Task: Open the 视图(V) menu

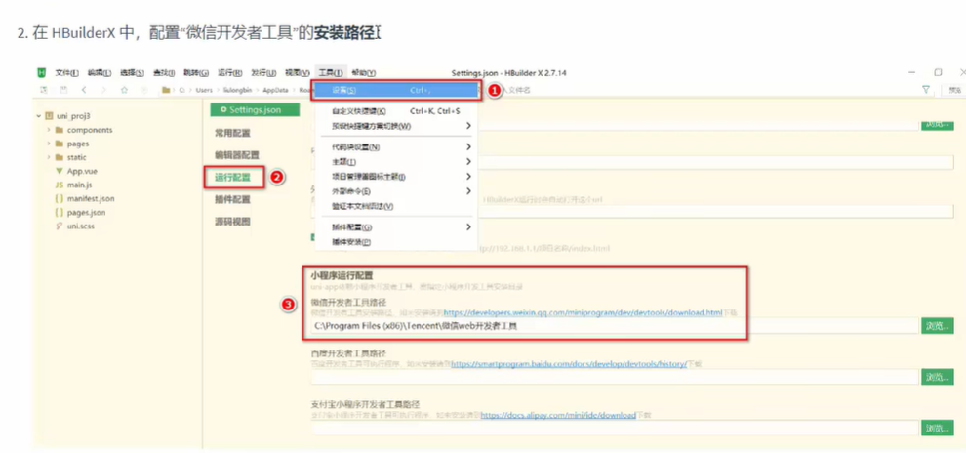Action: 298,72
